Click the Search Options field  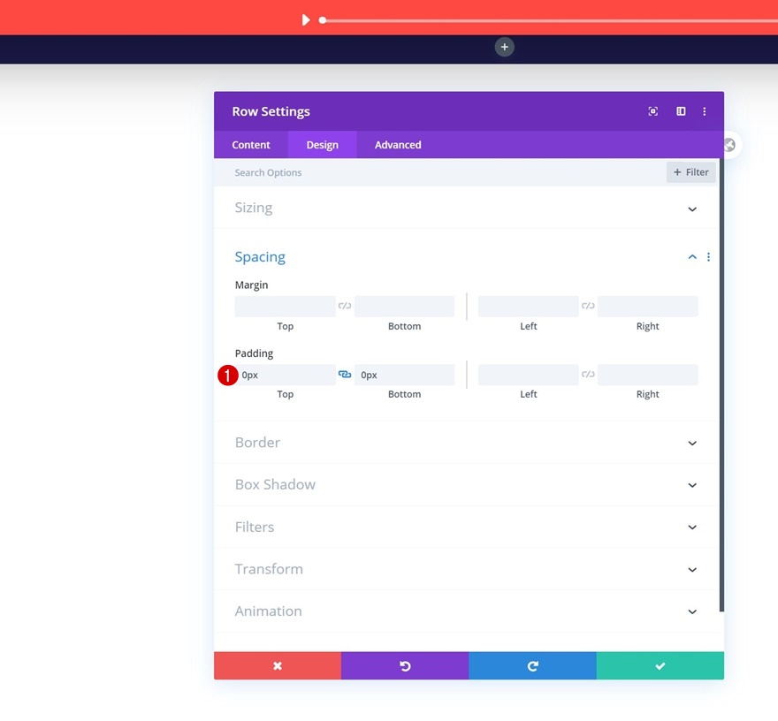click(441, 172)
